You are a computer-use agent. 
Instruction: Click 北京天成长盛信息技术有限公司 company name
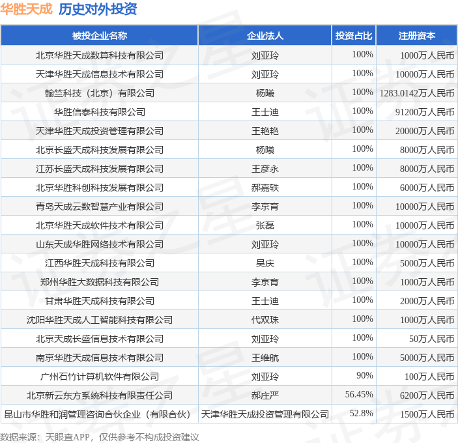coord(100,339)
